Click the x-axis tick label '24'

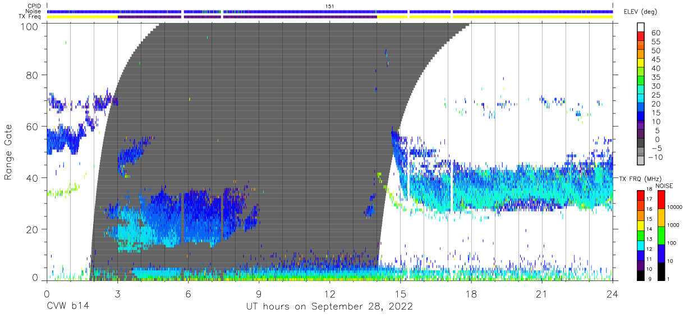pyautogui.click(x=613, y=294)
